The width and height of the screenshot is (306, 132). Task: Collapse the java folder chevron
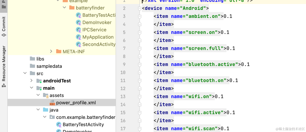tap(38, 110)
